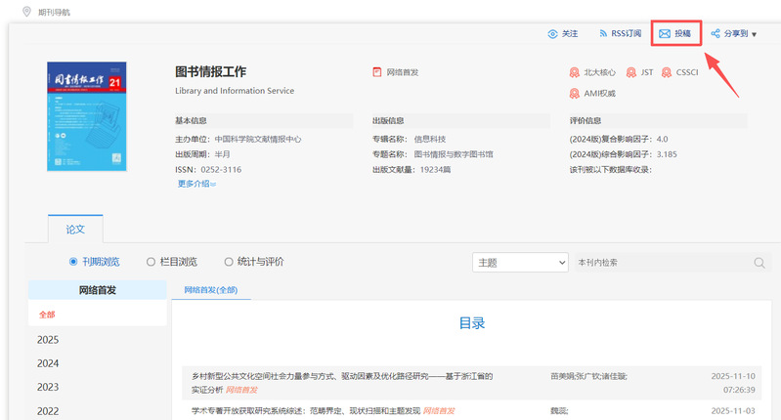Click the CSSCI badge icon

pyautogui.click(x=667, y=72)
